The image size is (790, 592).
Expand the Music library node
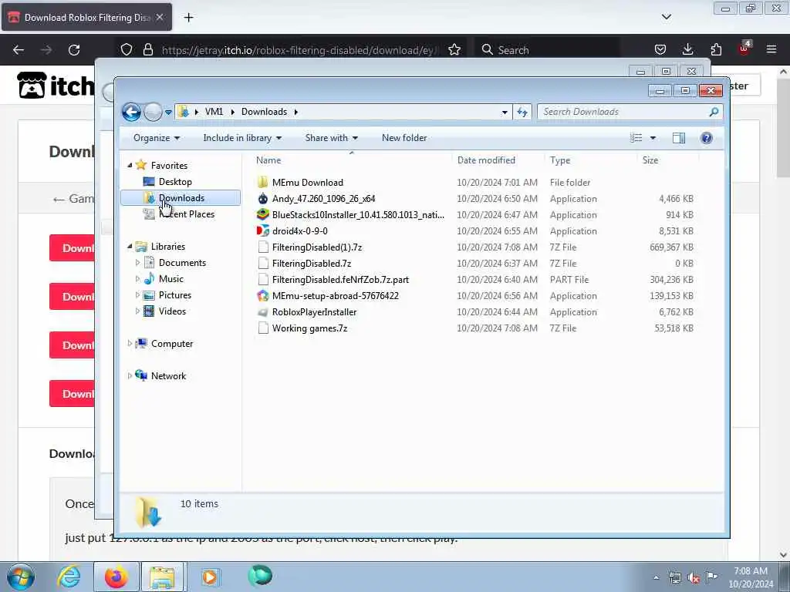click(137, 278)
